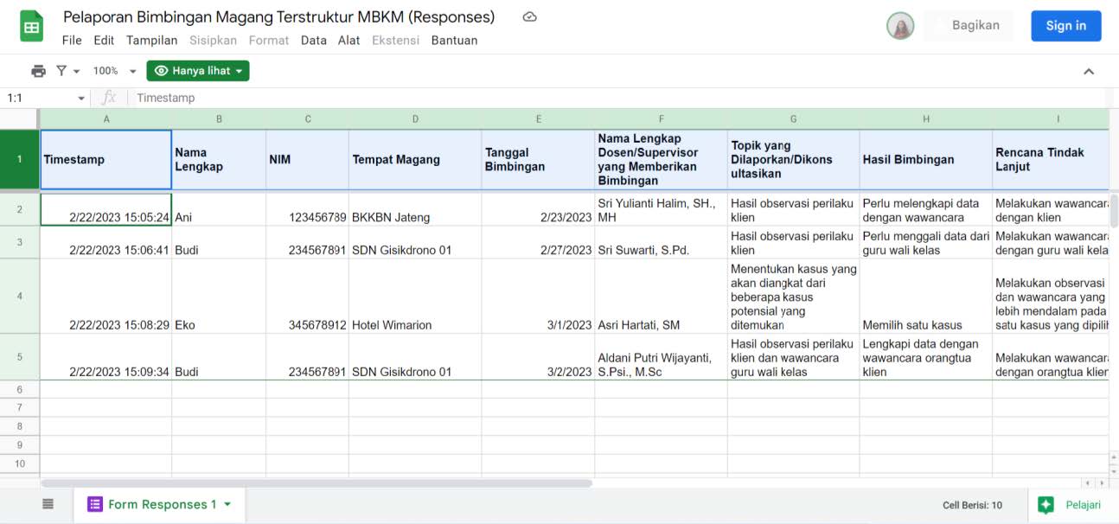Select column D header

pos(415,119)
